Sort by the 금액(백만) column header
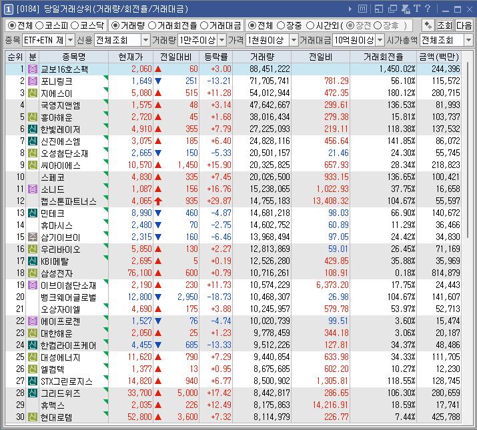 click(439, 57)
